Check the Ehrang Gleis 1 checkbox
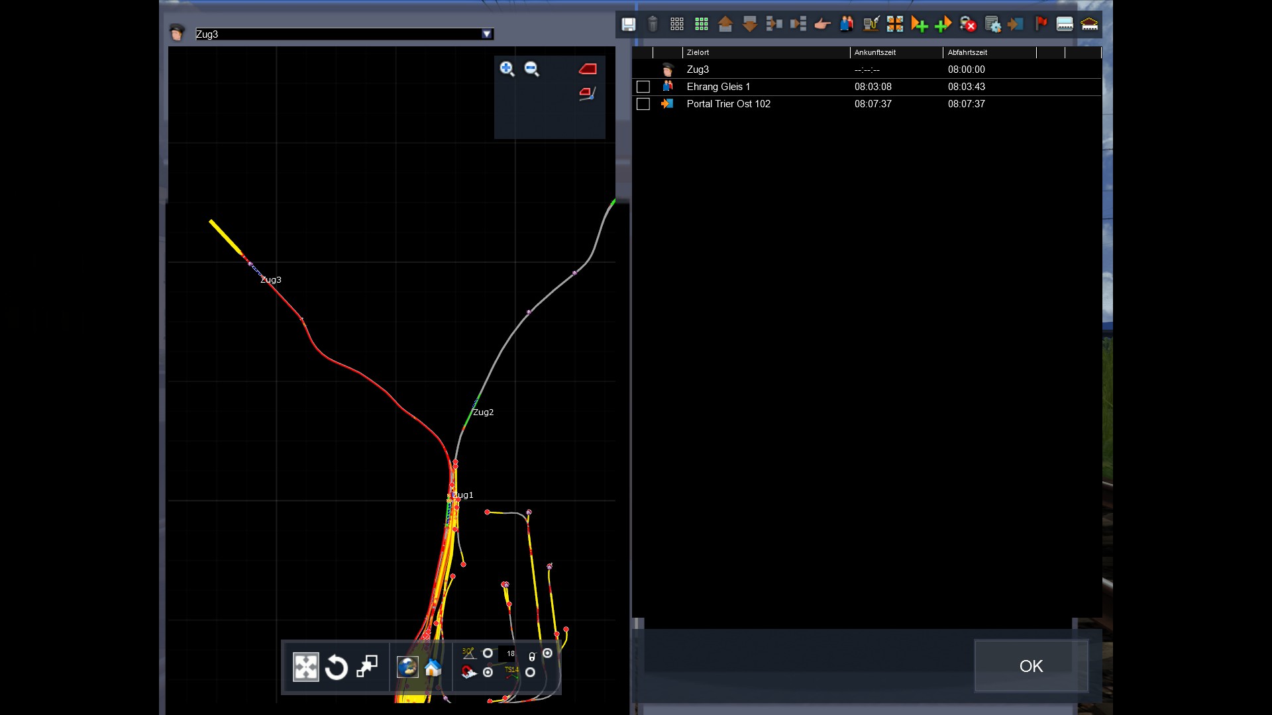Viewport: 1272px width, 715px height. coord(643,87)
